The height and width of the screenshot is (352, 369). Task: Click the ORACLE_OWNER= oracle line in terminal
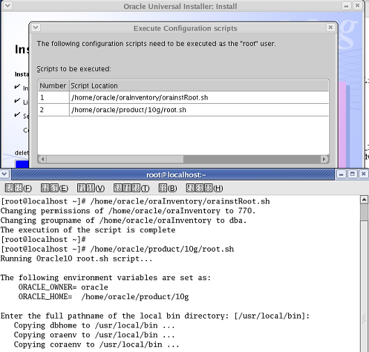(x=63, y=287)
